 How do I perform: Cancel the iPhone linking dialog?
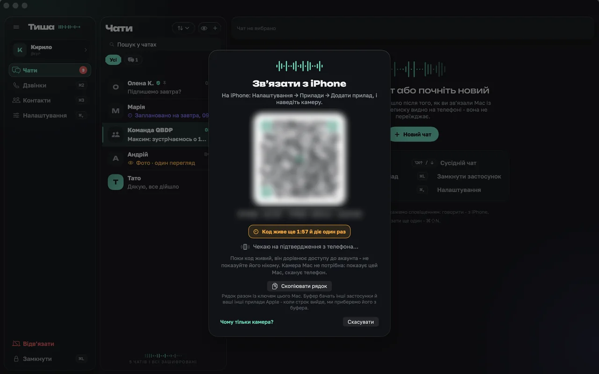[361, 322]
